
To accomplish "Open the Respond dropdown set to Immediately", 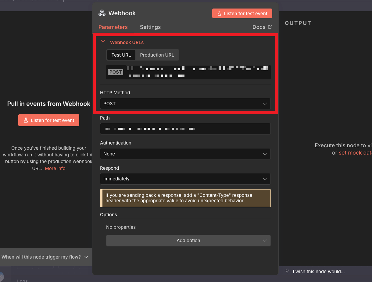I will click(x=185, y=179).
